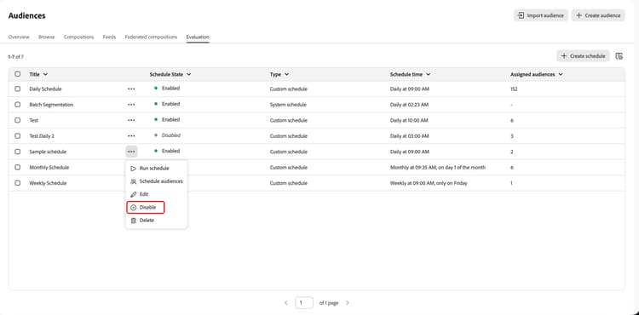Click the Monthly at 09:35 AM schedule time
The width and height of the screenshot is (639, 315).
point(438,167)
